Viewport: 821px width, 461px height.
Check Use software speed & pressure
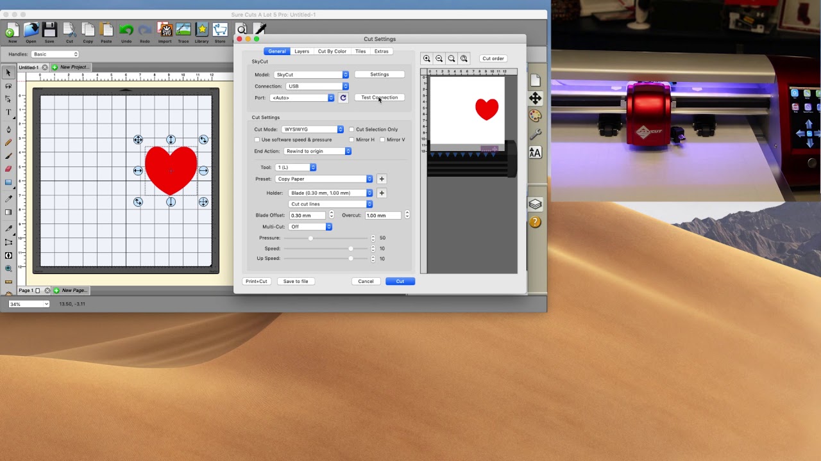[x=257, y=140]
